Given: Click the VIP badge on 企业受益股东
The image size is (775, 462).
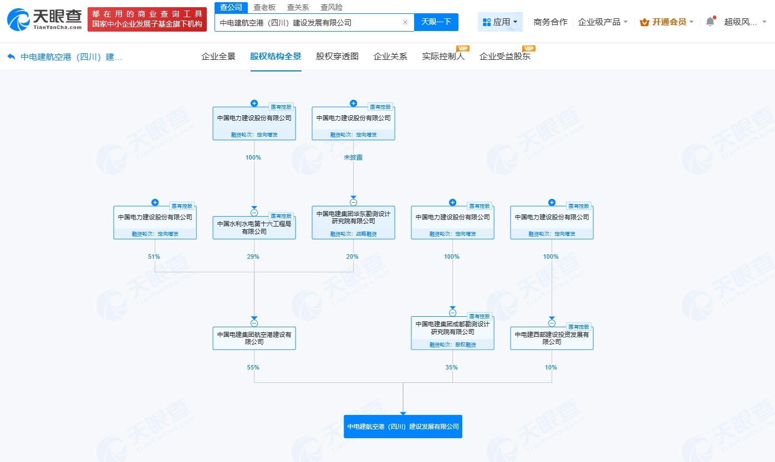Looking at the screenshot, I should (528, 48).
